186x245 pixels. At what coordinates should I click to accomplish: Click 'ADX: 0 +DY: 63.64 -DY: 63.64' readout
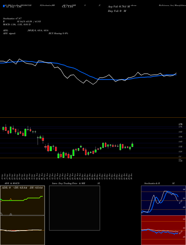click(x=22, y=188)
